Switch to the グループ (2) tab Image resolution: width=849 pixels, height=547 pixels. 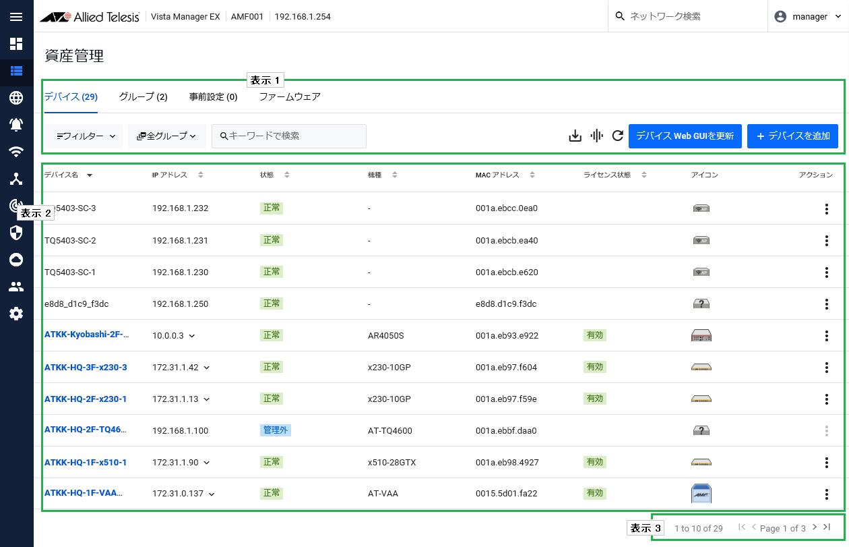point(143,97)
